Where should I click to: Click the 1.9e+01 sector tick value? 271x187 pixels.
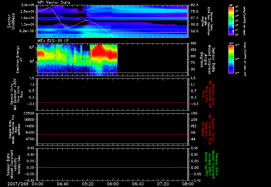tap(28, 18)
